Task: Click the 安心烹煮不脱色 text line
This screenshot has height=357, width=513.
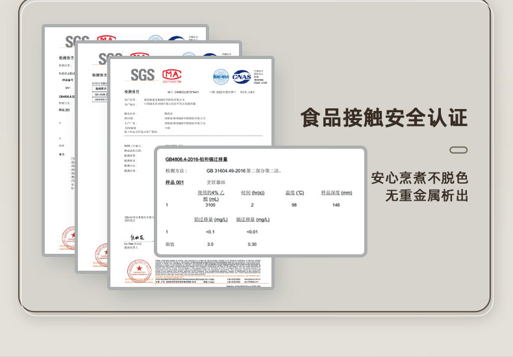Action: point(419,178)
